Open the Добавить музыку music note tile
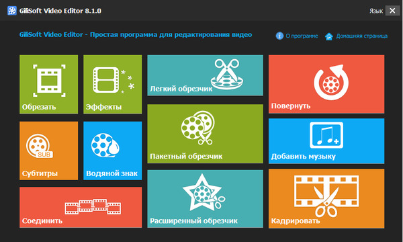 tap(326, 141)
